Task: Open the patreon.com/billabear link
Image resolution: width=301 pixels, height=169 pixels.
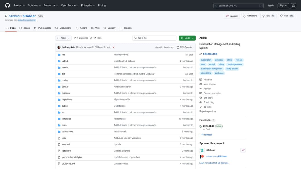Action: point(216,156)
